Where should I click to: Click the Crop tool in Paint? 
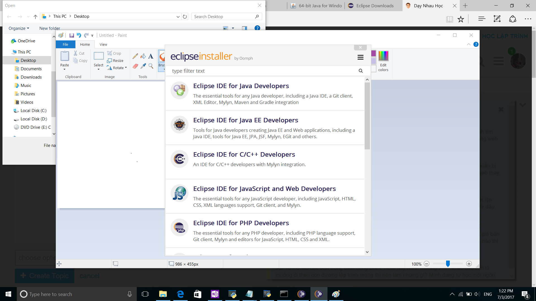pos(114,53)
